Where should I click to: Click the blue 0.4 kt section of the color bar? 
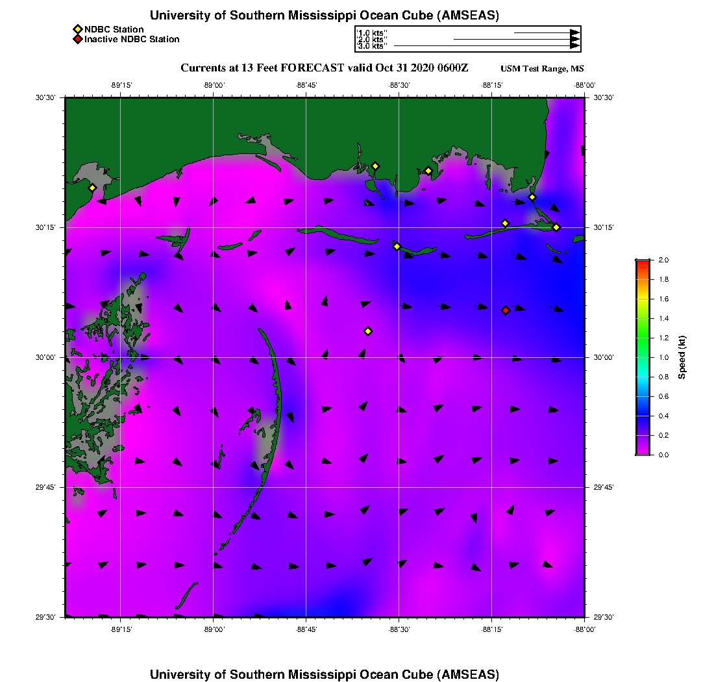pos(642,416)
